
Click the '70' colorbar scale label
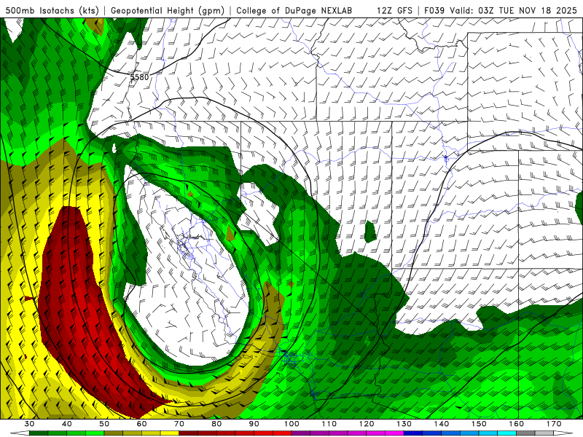point(179,424)
